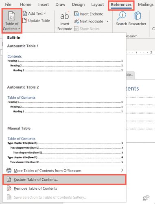The width and height of the screenshot is (155, 204).
Task: Click the Update Table label
Action: [39, 21]
